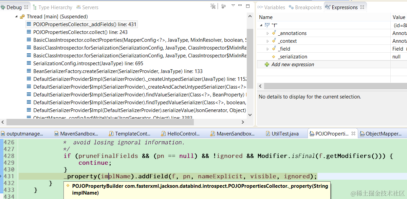Click the field icon beside _serialization
The width and height of the screenshot is (407, 199).
[x=273, y=57]
